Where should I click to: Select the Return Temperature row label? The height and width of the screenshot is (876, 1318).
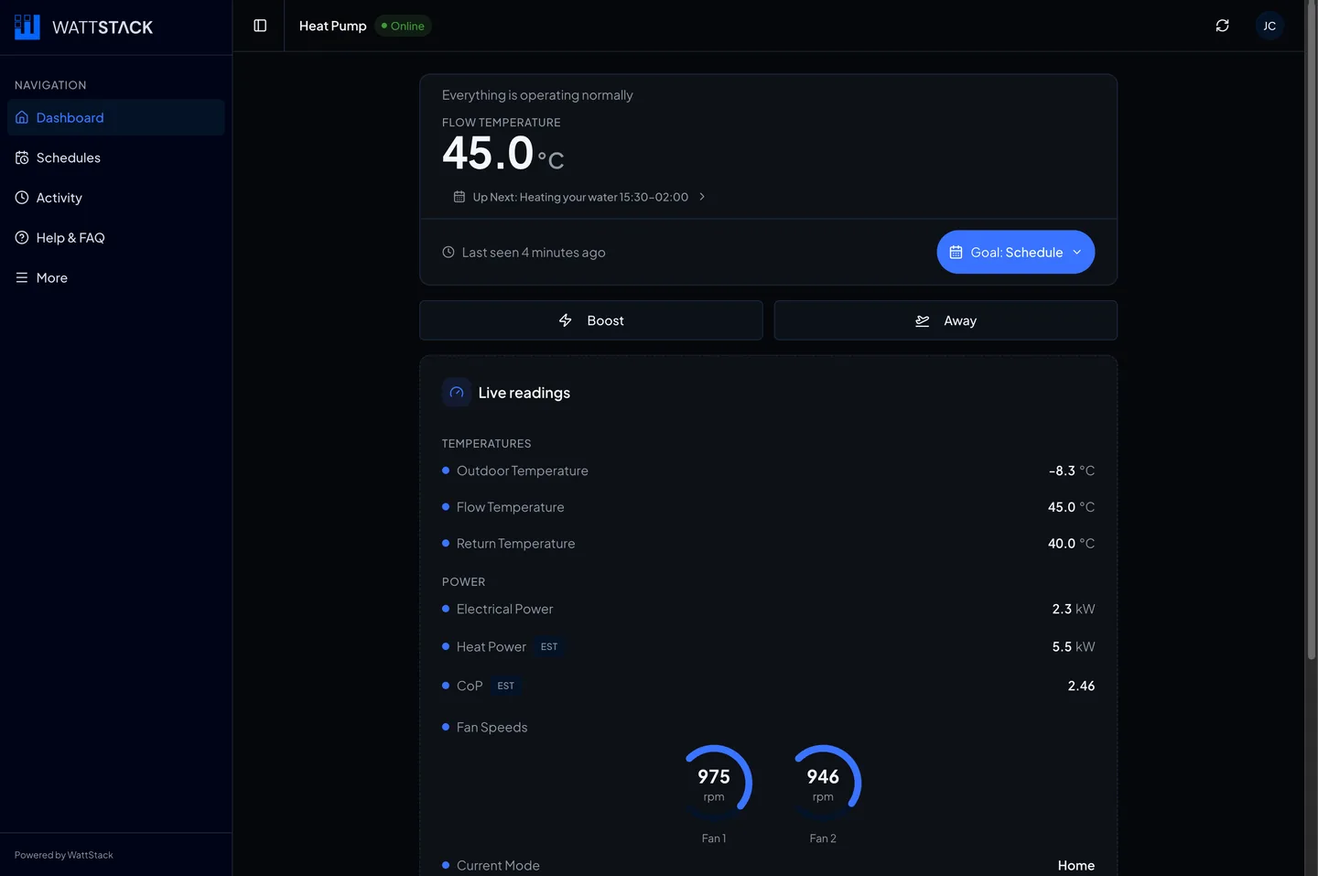[516, 544]
